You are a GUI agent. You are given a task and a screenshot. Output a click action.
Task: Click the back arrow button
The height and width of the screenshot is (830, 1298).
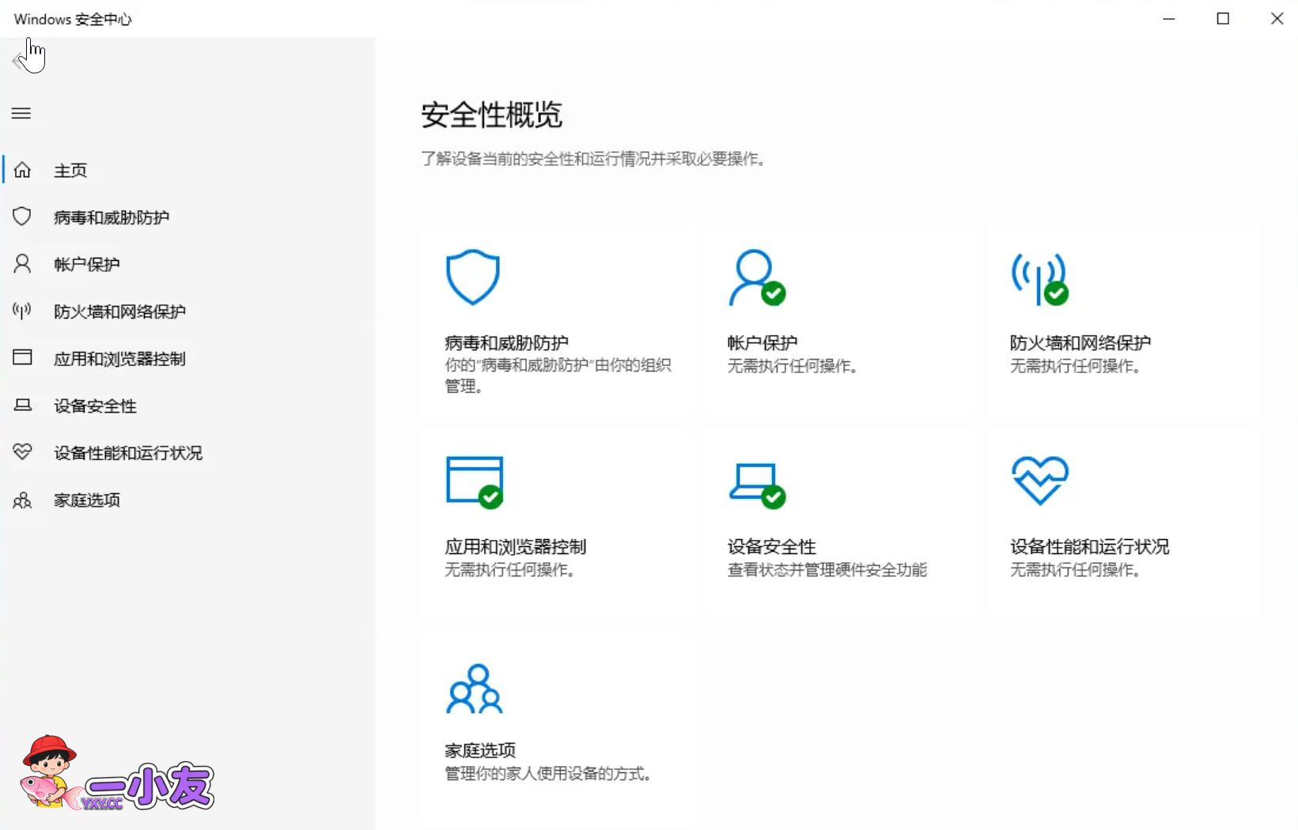click(19, 61)
